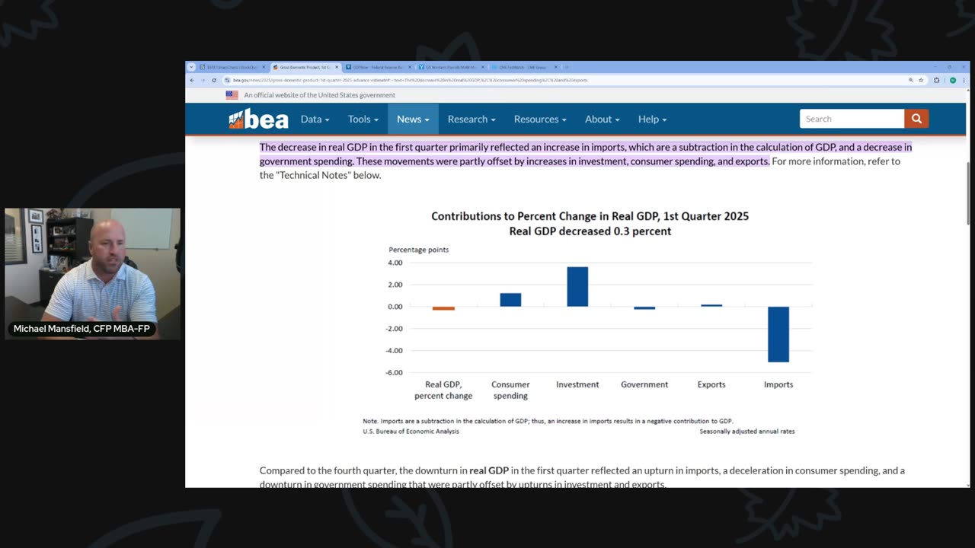The width and height of the screenshot is (975, 548).
Task: Open a new browser tab
Action: point(566,67)
